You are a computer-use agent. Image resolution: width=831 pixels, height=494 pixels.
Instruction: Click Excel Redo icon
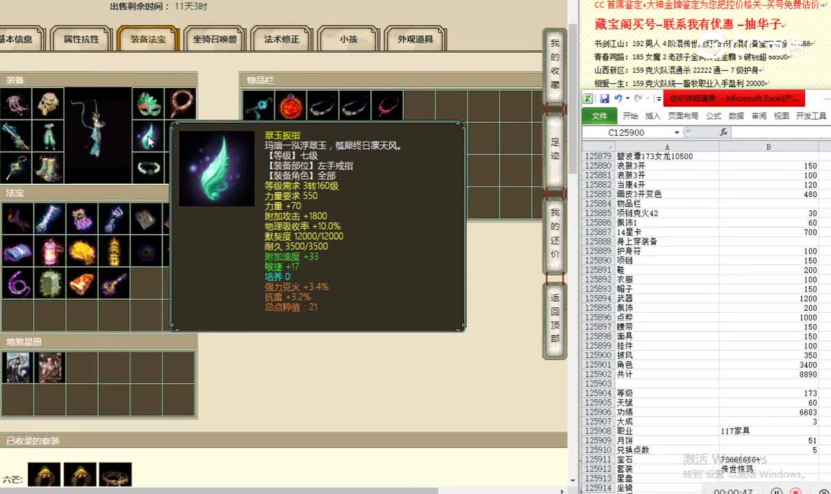pyautogui.click(x=638, y=98)
